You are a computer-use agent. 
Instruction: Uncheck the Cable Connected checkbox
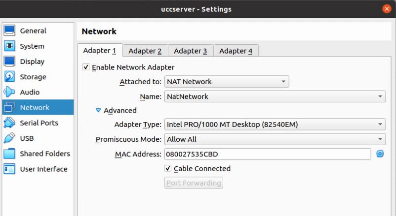coord(168,168)
